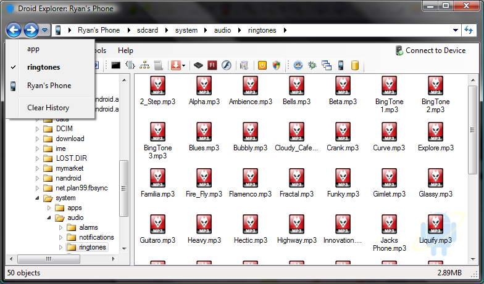Collapse the audio folder node
484x284 pixels.
(x=49, y=217)
